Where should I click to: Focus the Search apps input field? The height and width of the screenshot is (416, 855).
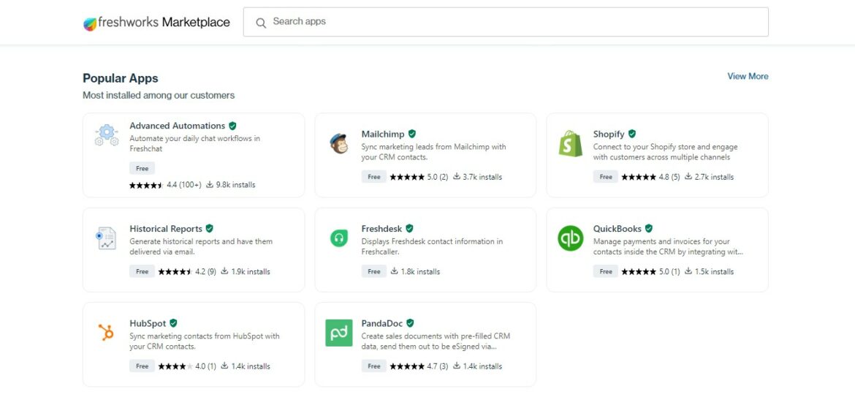click(506, 22)
